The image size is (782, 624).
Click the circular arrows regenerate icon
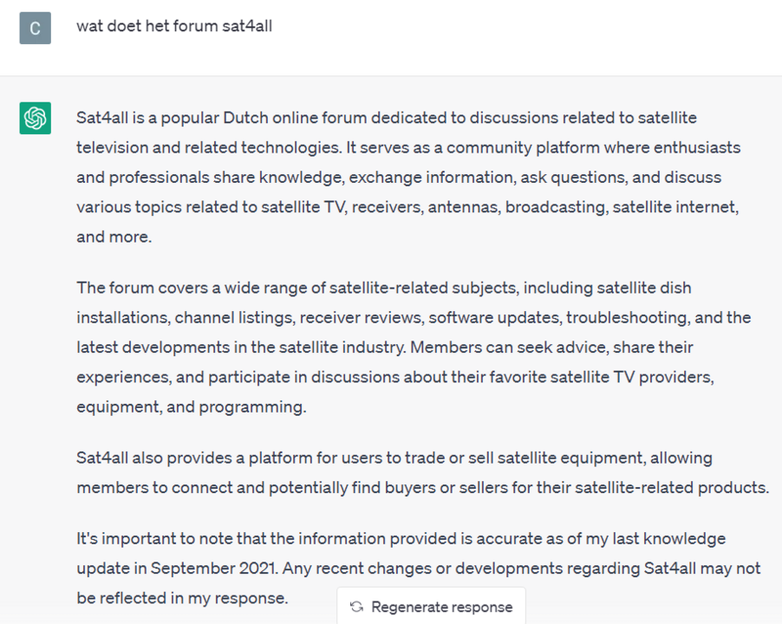point(356,607)
